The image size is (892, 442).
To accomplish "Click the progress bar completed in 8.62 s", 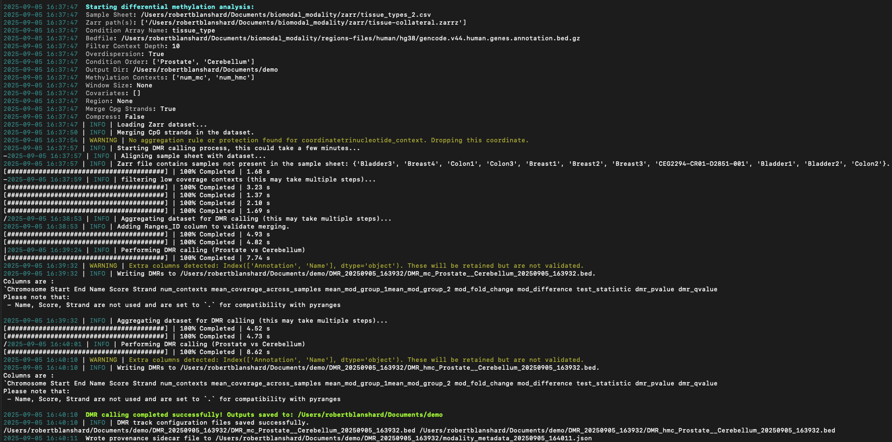I will [x=85, y=352].
